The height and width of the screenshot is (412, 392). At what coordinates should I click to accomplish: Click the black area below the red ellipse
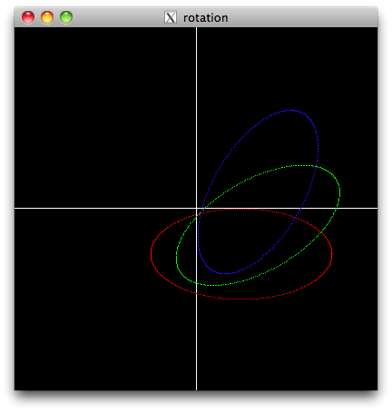(288, 345)
